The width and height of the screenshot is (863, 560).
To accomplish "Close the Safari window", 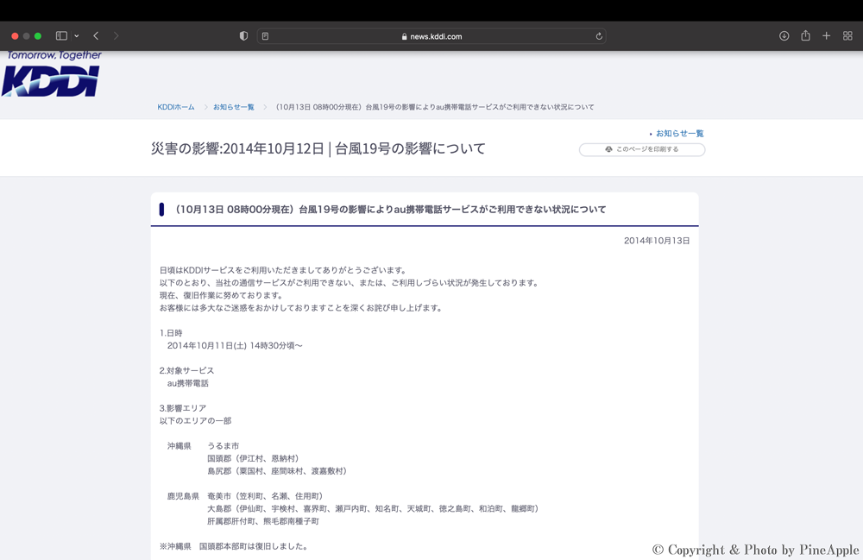I will pos(15,36).
